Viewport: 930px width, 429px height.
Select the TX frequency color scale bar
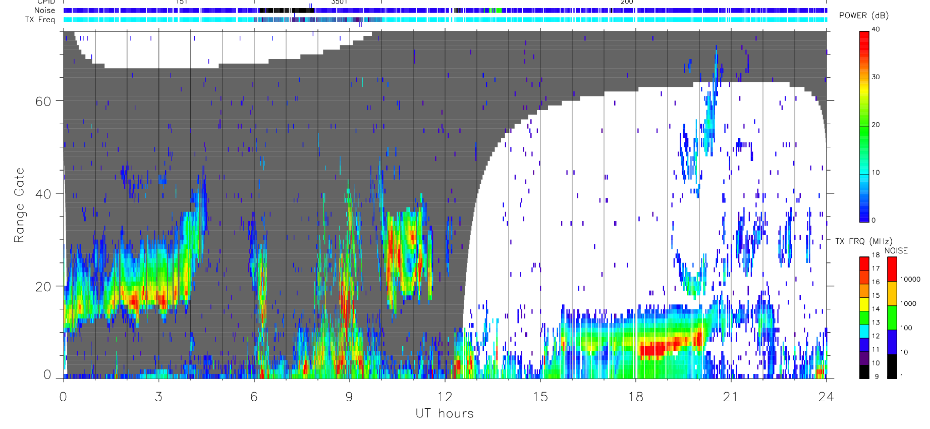864,317
